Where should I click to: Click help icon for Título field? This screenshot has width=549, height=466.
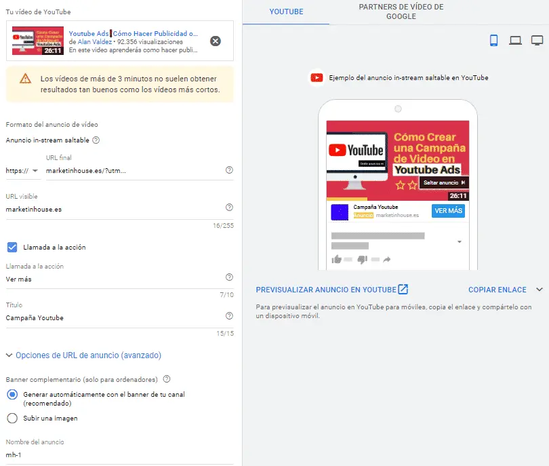click(229, 315)
